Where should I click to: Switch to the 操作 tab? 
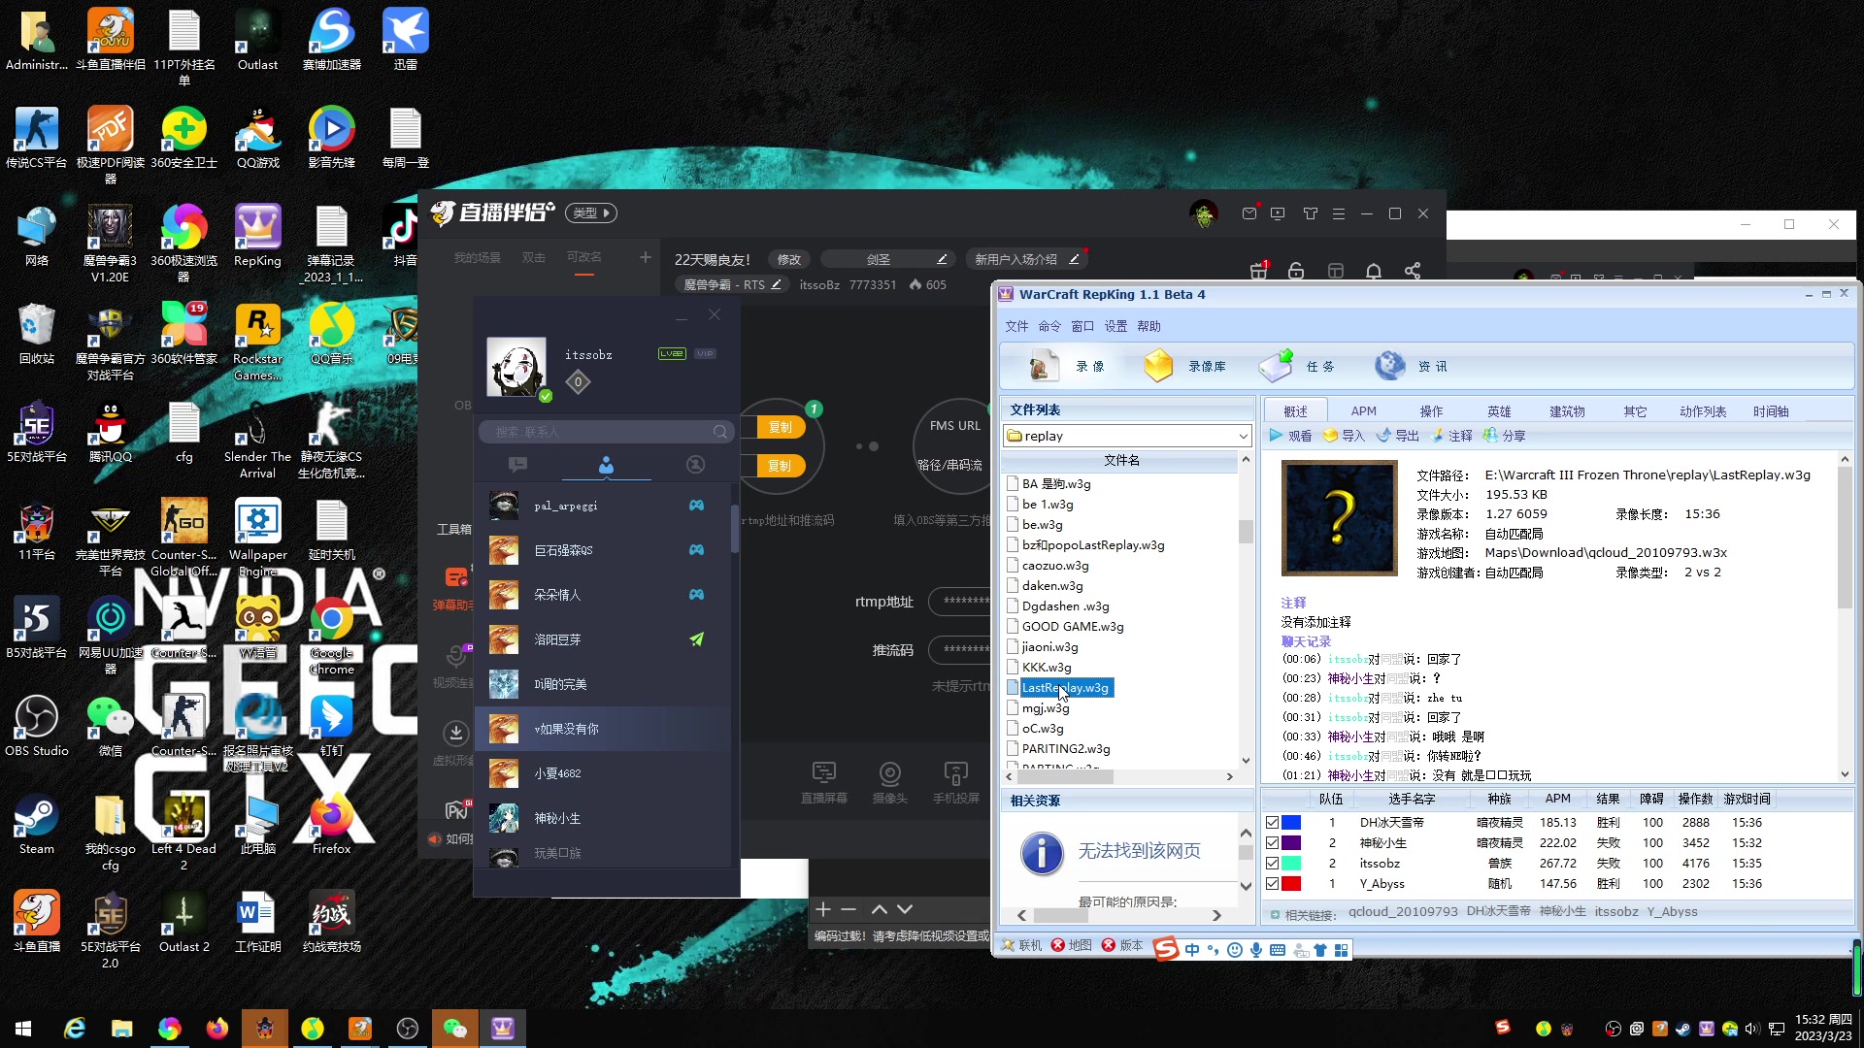click(x=1431, y=411)
